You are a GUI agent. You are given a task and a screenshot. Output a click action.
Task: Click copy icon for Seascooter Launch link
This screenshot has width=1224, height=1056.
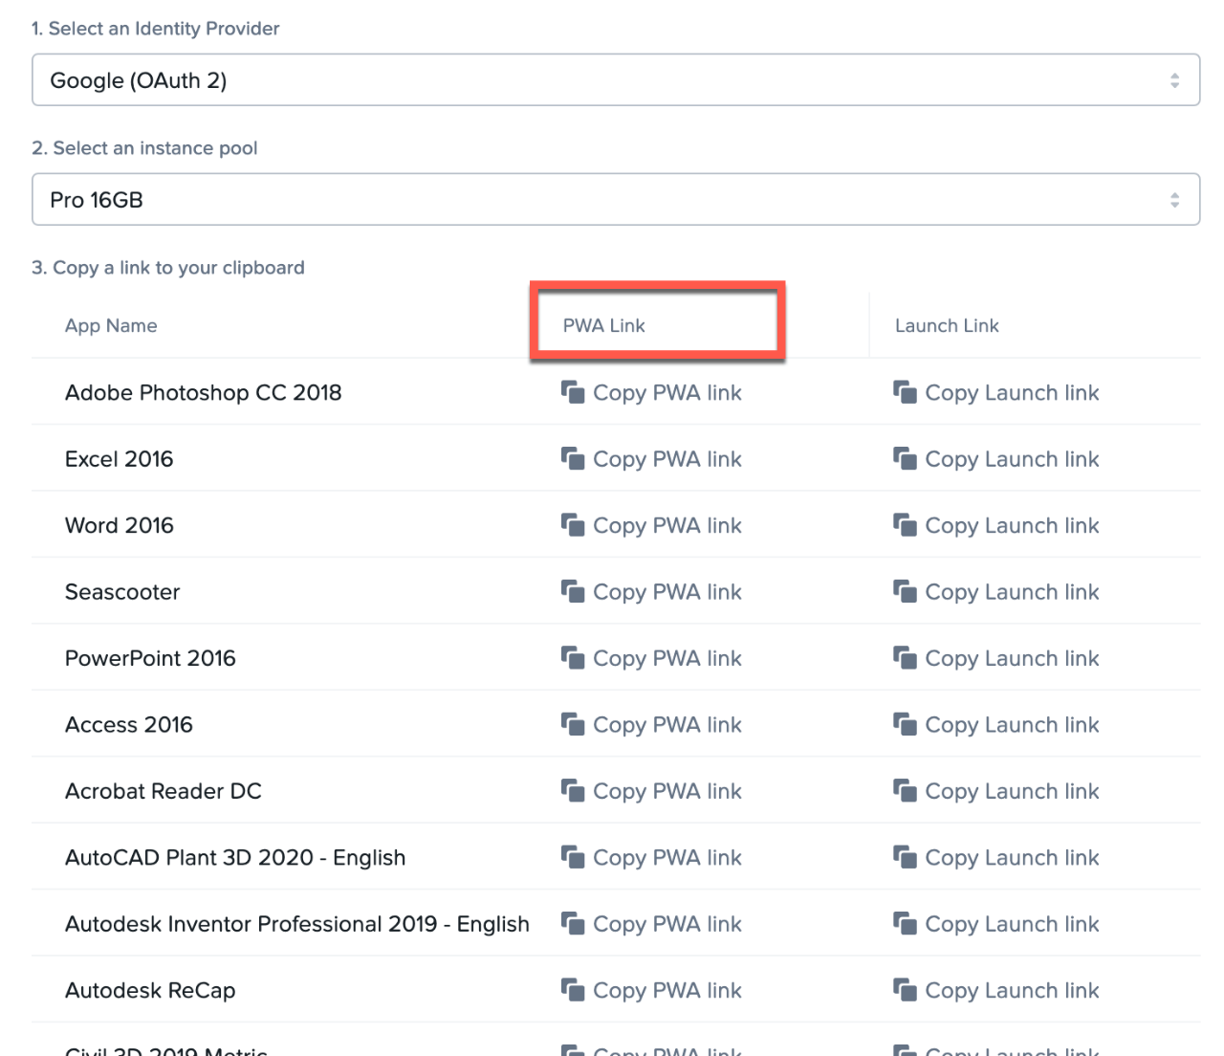click(x=905, y=592)
